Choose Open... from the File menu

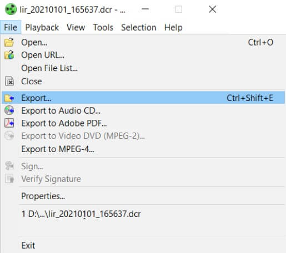(x=143, y=42)
